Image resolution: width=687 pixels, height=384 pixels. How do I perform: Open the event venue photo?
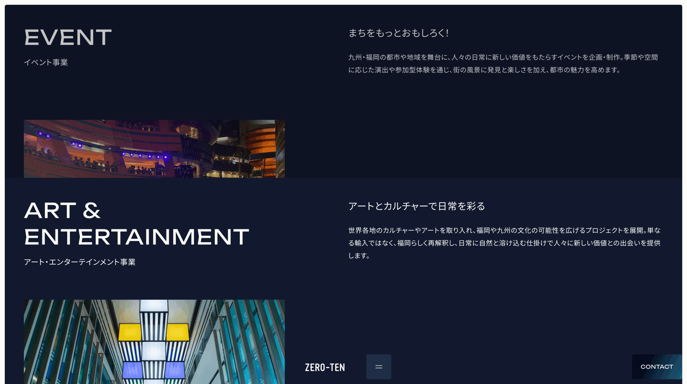click(x=154, y=149)
